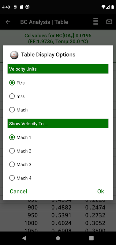The width and height of the screenshot is (116, 245).
Task: Select the m/s velocity unit
Action: click(17, 96)
